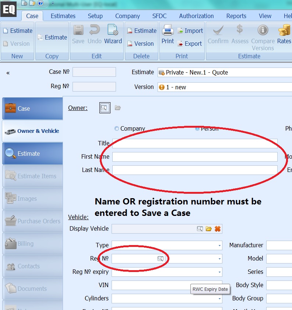Click the EQ application logo
Screen dimensions: 292x310
click(x=8, y=9)
